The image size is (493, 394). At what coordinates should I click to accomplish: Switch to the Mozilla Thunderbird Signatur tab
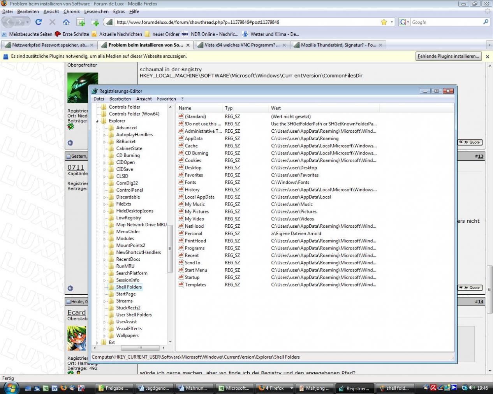coord(338,45)
